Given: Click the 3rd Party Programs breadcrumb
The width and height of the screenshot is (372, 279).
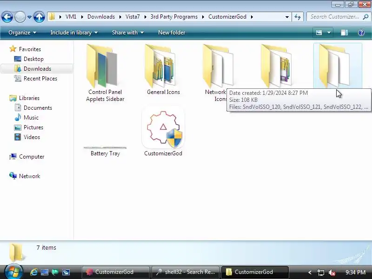Looking at the screenshot, I should click(x=174, y=17).
